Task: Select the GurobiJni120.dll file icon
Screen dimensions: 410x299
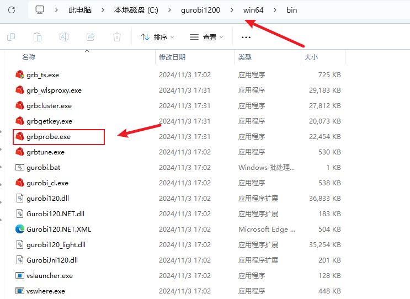Action: point(20,260)
